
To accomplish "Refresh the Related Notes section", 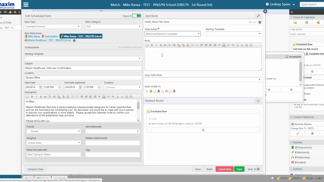I will [x=258, y=101].
